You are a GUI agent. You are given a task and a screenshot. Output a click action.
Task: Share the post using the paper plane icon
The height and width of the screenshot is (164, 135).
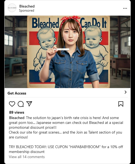tap(29, 104)
